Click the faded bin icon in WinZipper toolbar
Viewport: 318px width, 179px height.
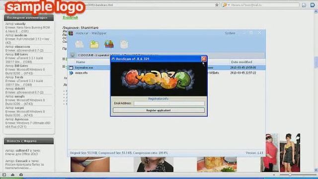click(124, 44)
